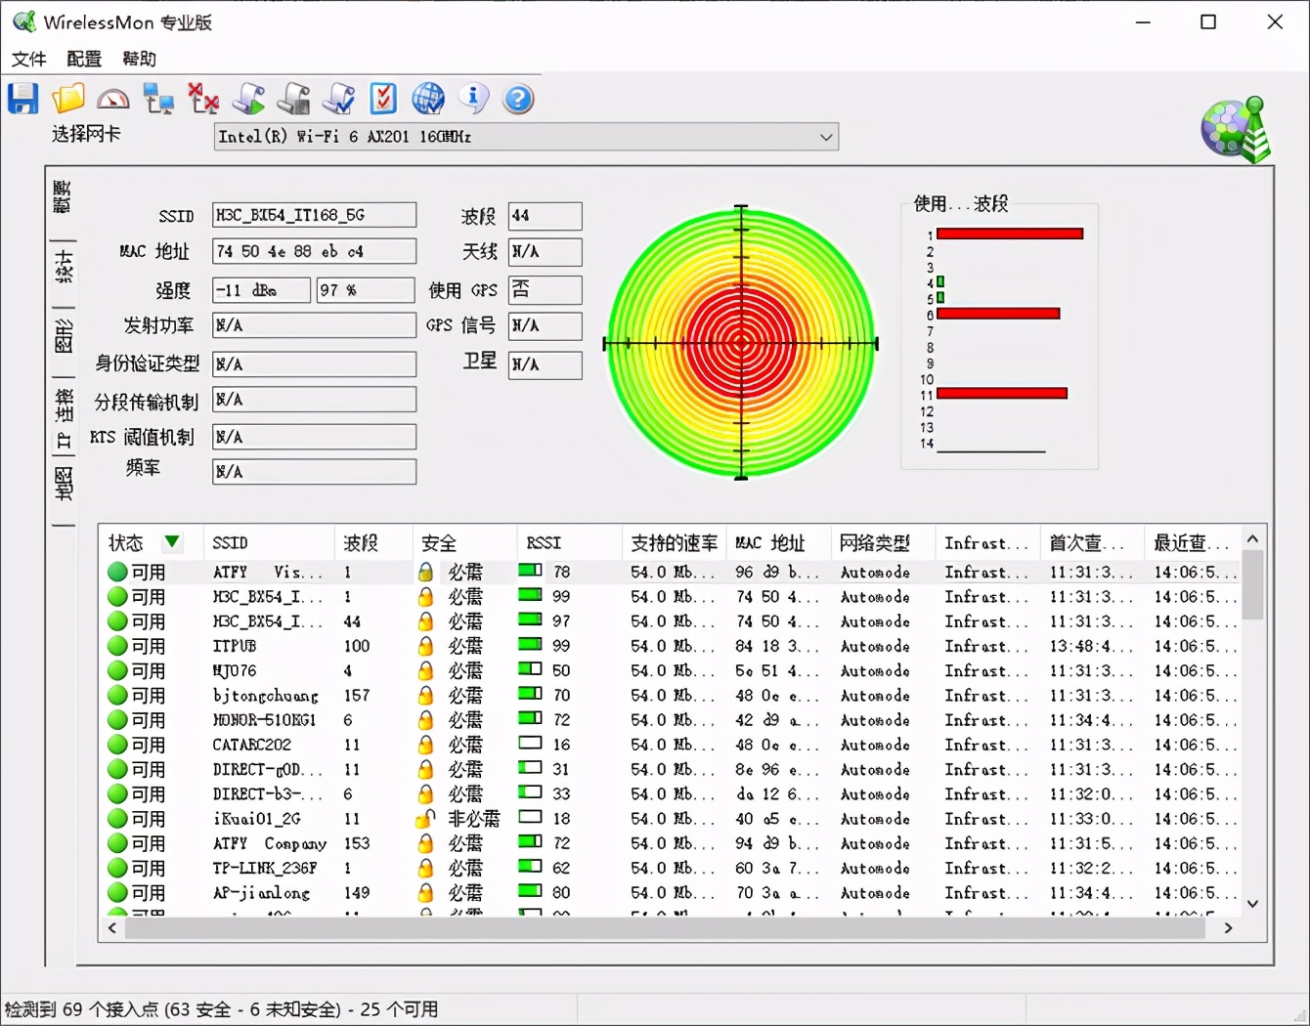This screenshot has height=1026, width=1310.
Task: Click the Save toolbar icon
Action: click(22, 98)
